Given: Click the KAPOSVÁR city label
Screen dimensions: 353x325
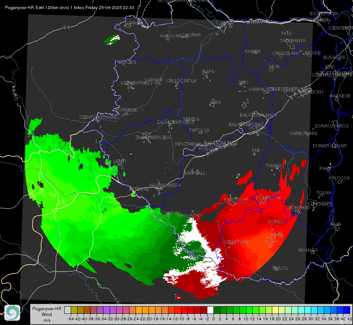Looking at the screenshot, I should [236, 199].
